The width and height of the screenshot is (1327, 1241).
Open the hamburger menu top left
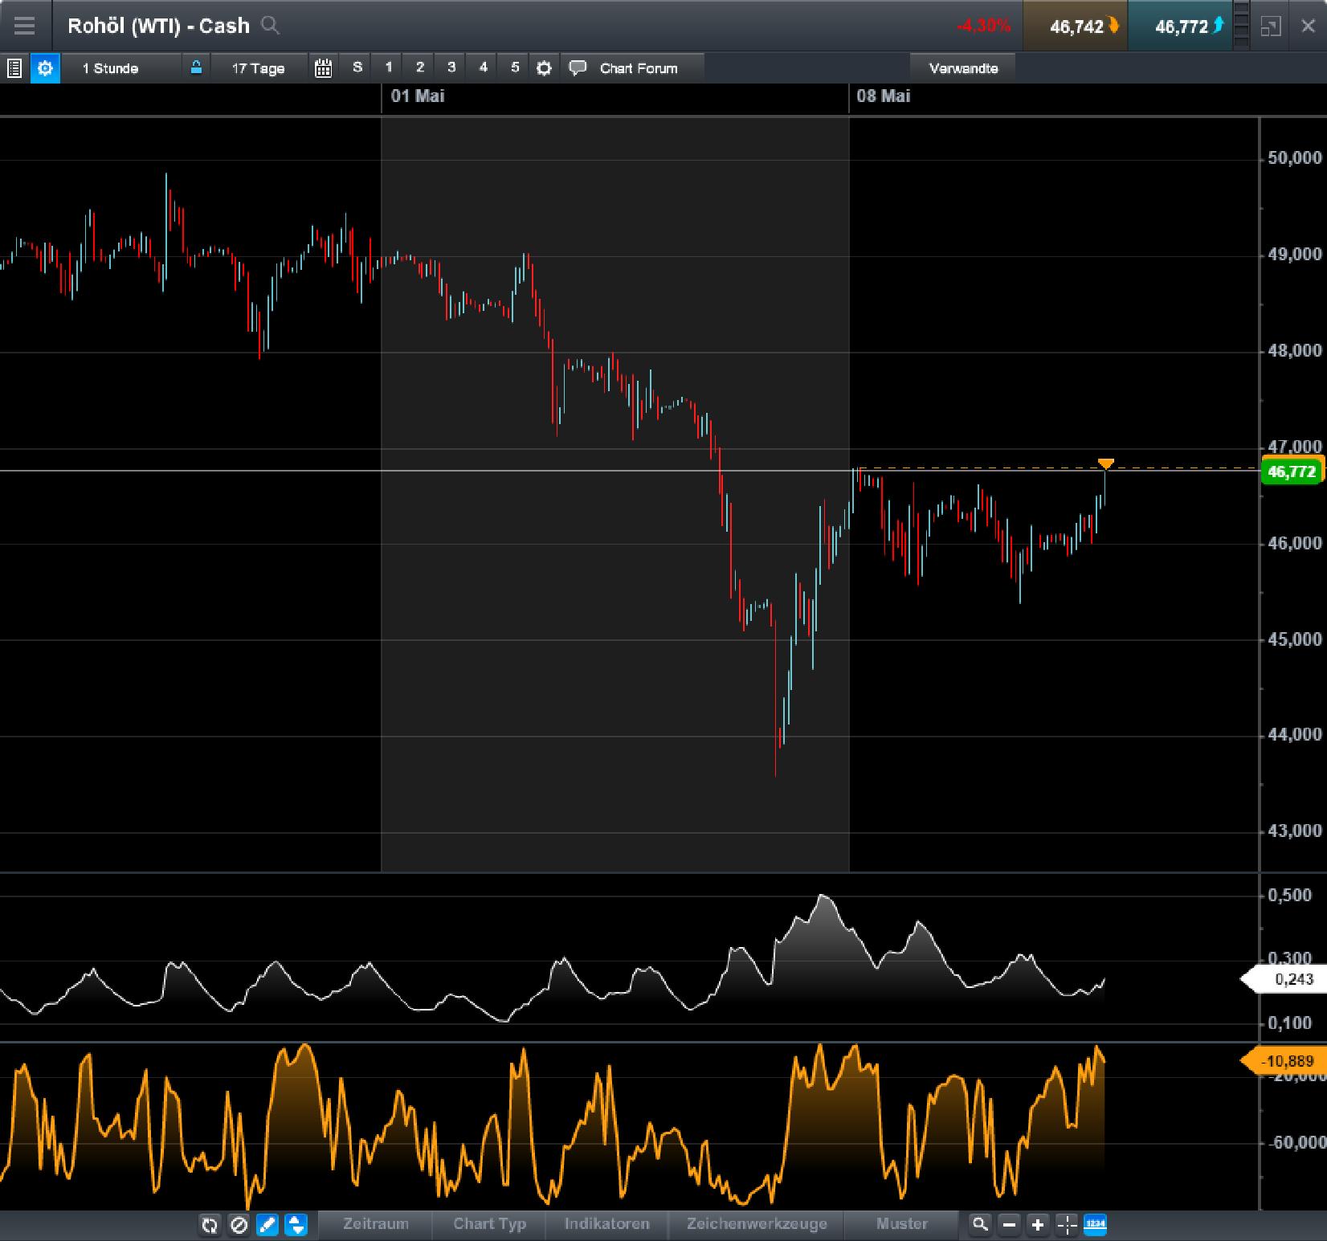point(25,25)
